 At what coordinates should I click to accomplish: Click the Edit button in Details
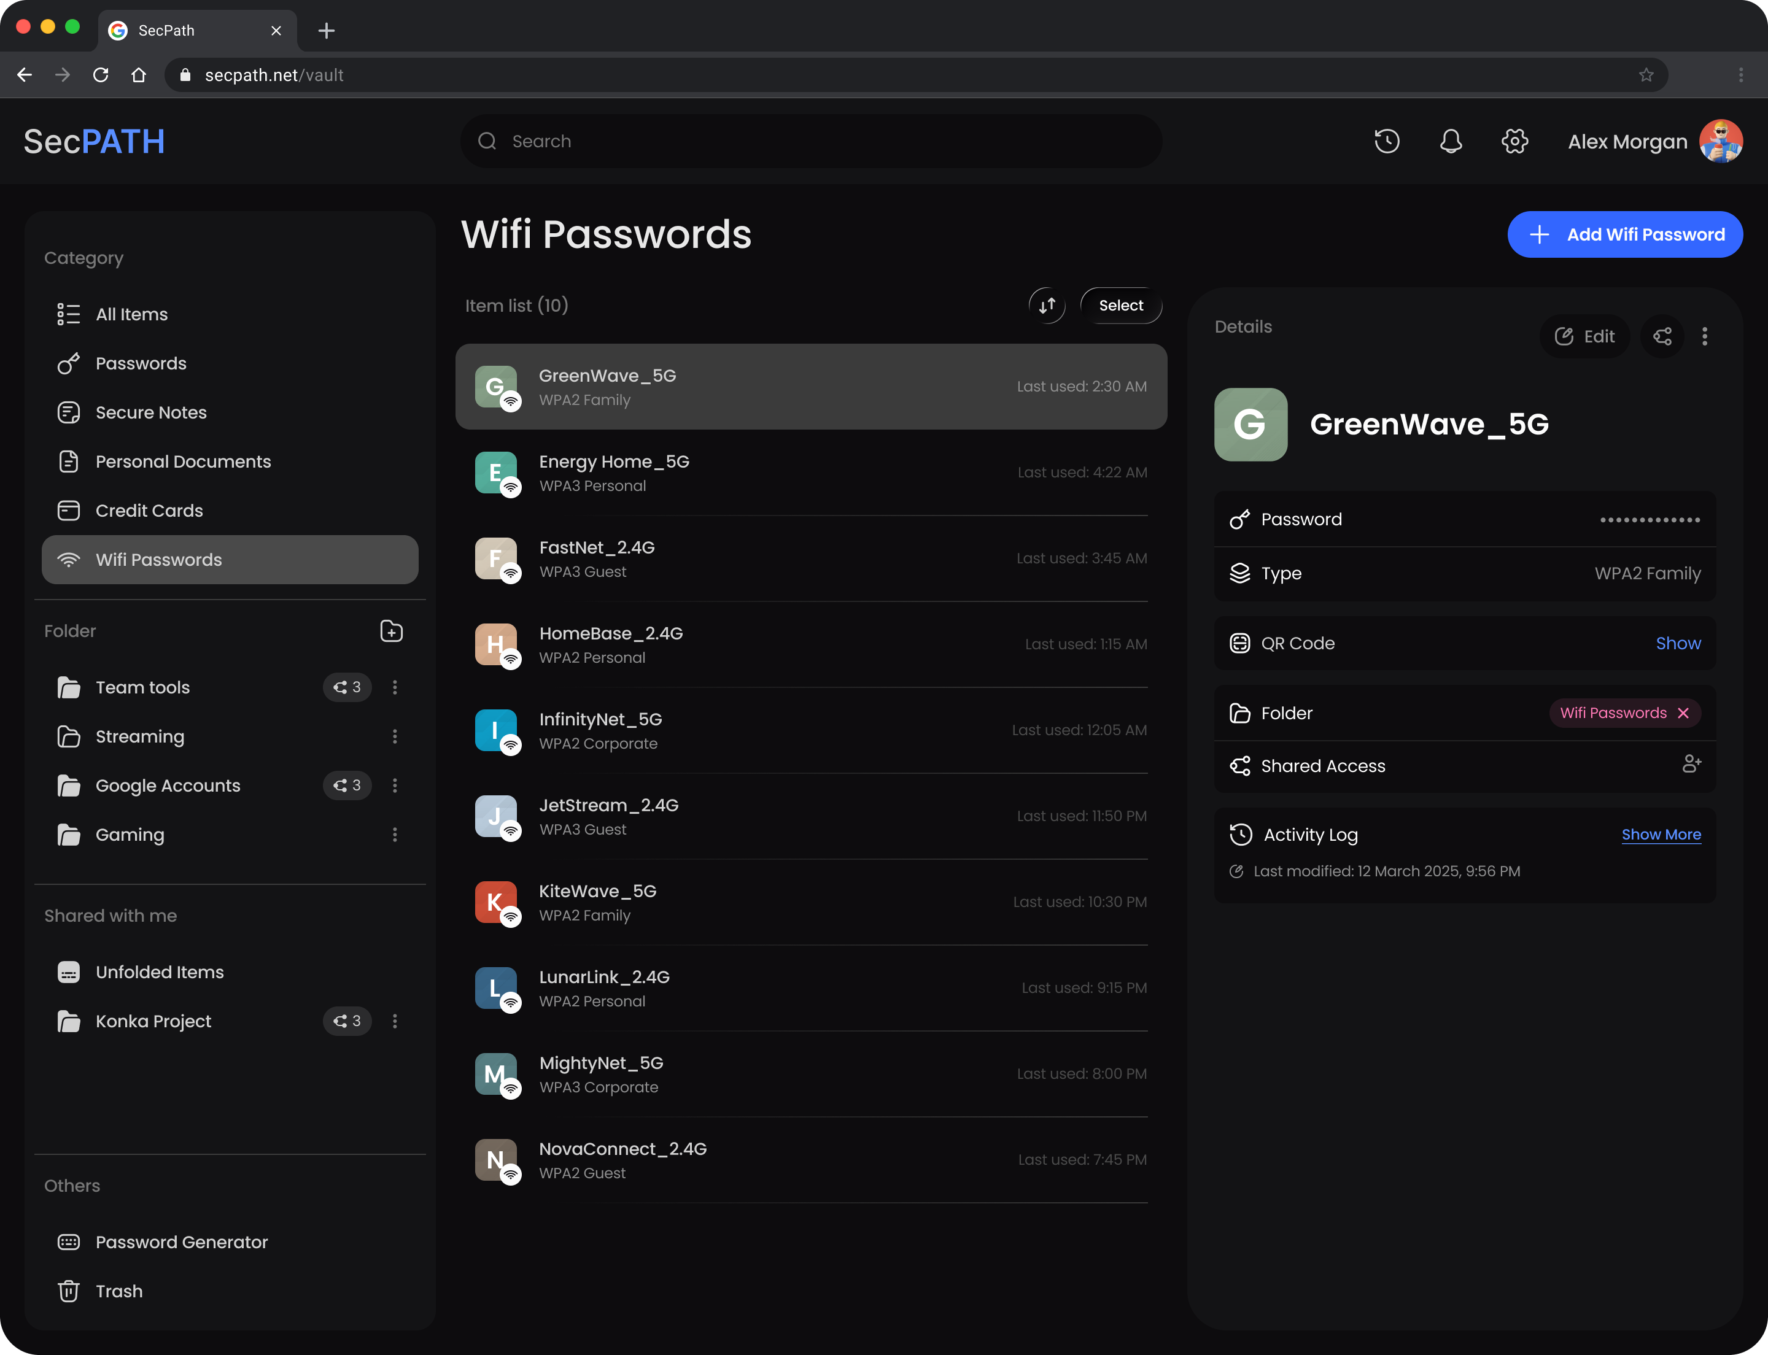tap(1584, 336)
